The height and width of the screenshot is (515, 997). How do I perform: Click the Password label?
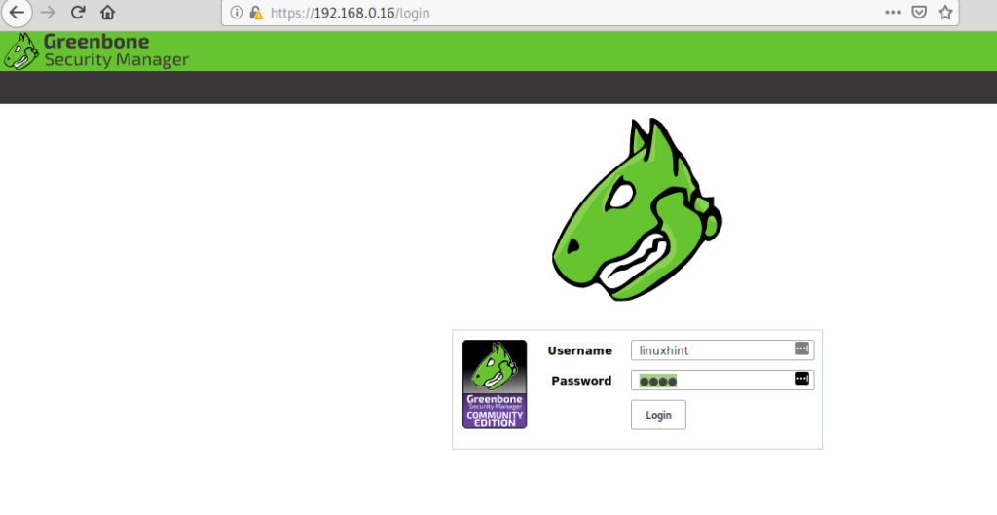coord(581,381)
